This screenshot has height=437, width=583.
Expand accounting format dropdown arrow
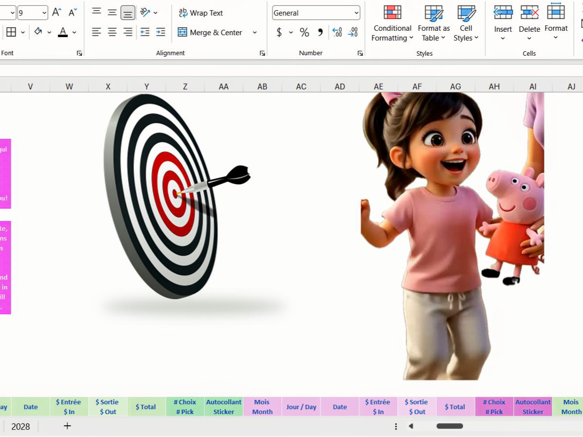point(291,32)
